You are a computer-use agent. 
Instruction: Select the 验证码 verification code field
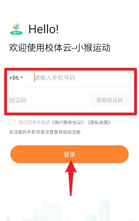tap(48, 100)
